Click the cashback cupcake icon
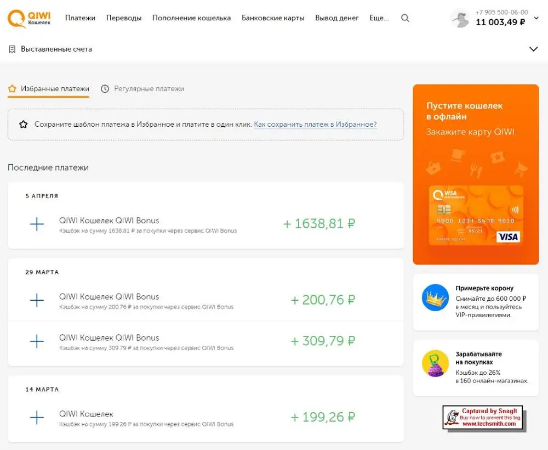This screenshot has height=450, width=548. tap(435, 363)
